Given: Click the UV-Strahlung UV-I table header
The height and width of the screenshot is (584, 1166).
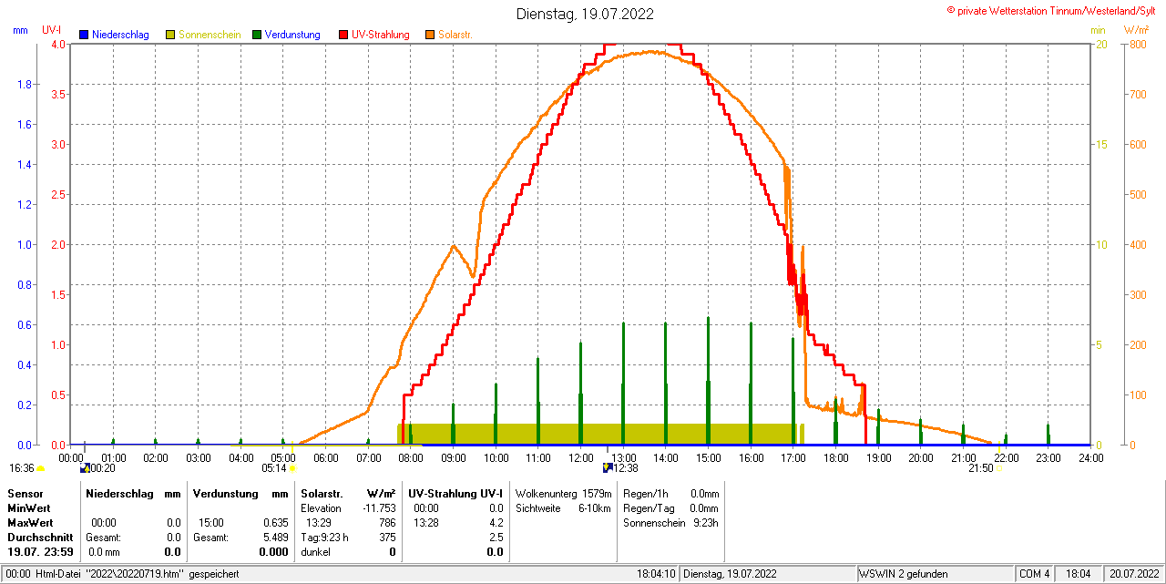Looking at the screenshot, I should (455, 493).
